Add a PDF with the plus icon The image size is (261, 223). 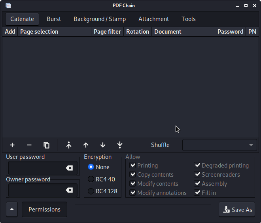click(x=12, y=145)
